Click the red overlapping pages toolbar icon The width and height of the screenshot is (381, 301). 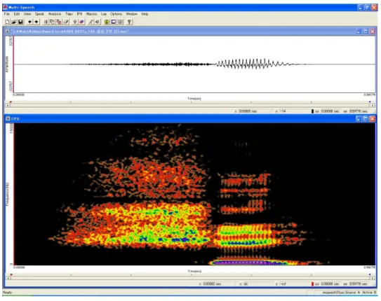pos(59,22)
